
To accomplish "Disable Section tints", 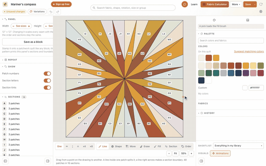I will click(x=47, y=88).
